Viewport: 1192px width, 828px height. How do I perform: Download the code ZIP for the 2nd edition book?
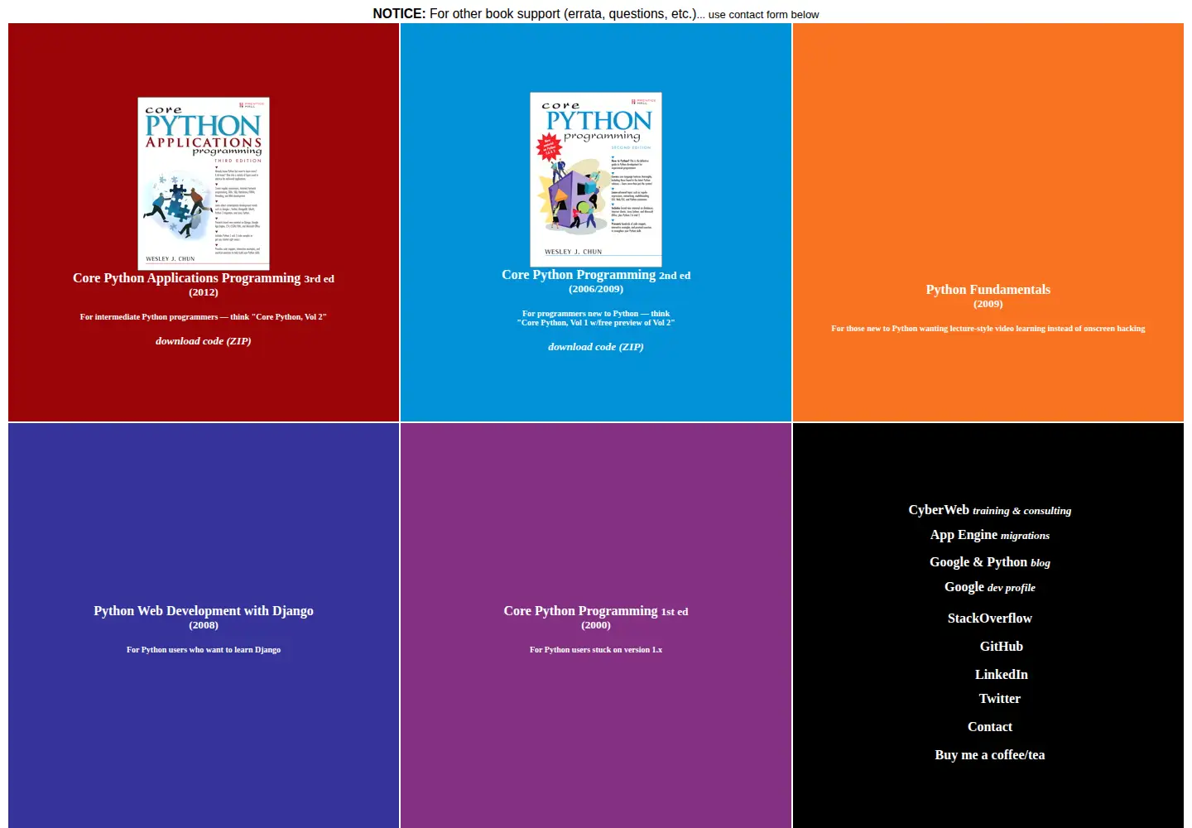(596, 347)
